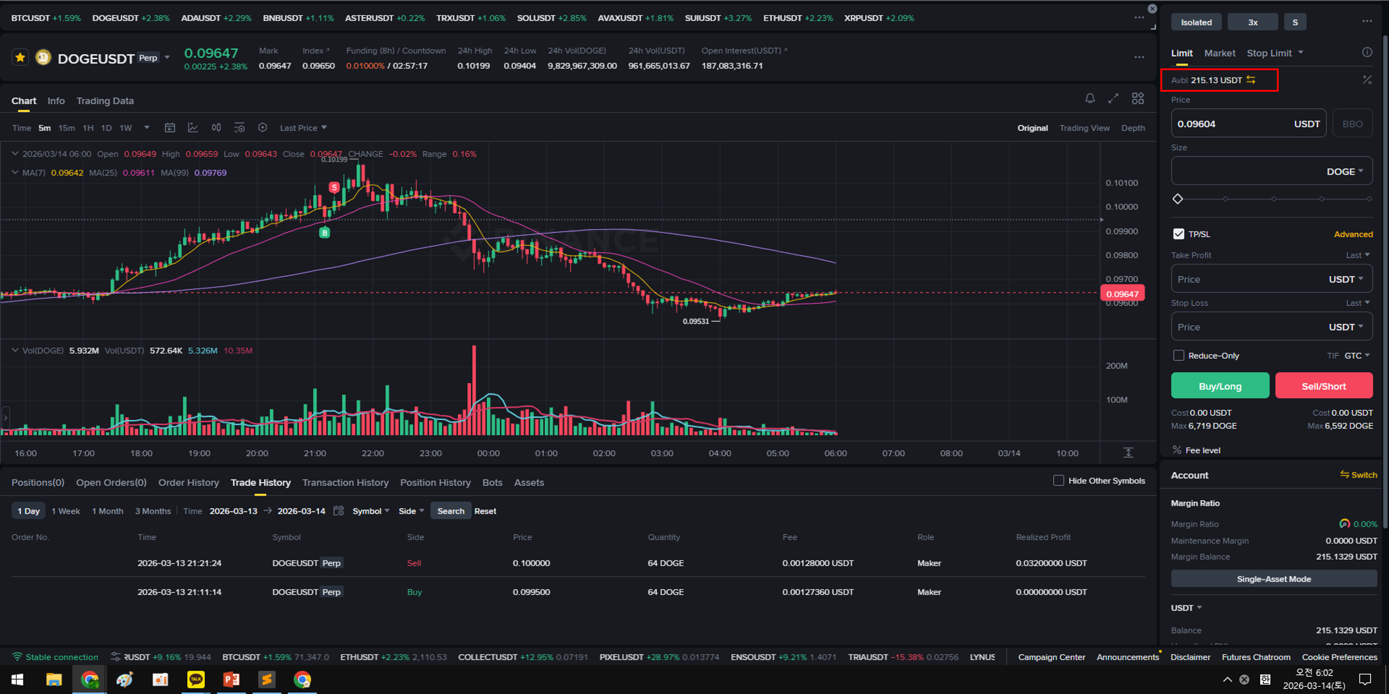
Task: Expand the GTC time-in-force dropdown
Action: (1357, 355)
